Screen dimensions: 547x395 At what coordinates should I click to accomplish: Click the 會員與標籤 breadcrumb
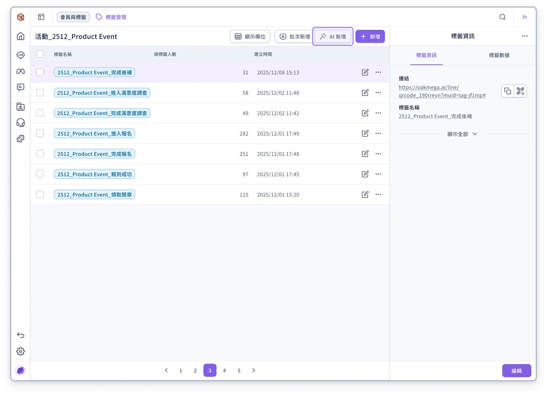tap(73, 17)
